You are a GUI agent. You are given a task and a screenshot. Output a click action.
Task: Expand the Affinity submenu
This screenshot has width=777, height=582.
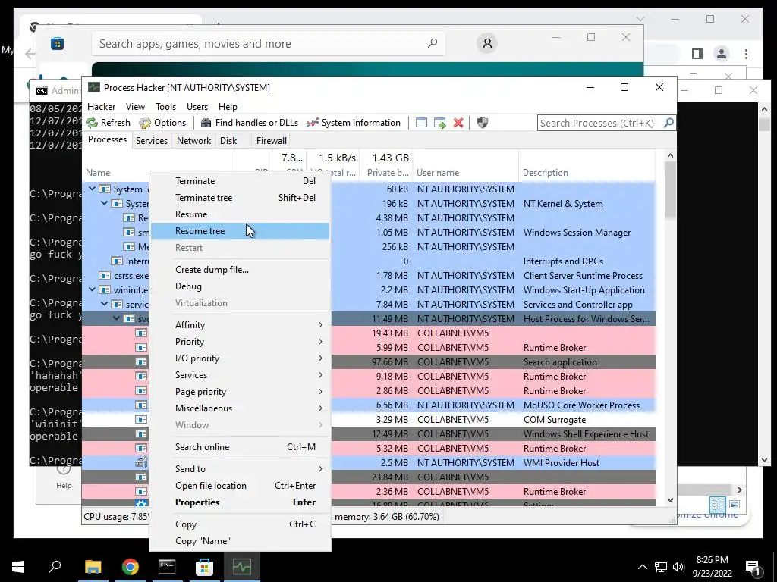240,324
